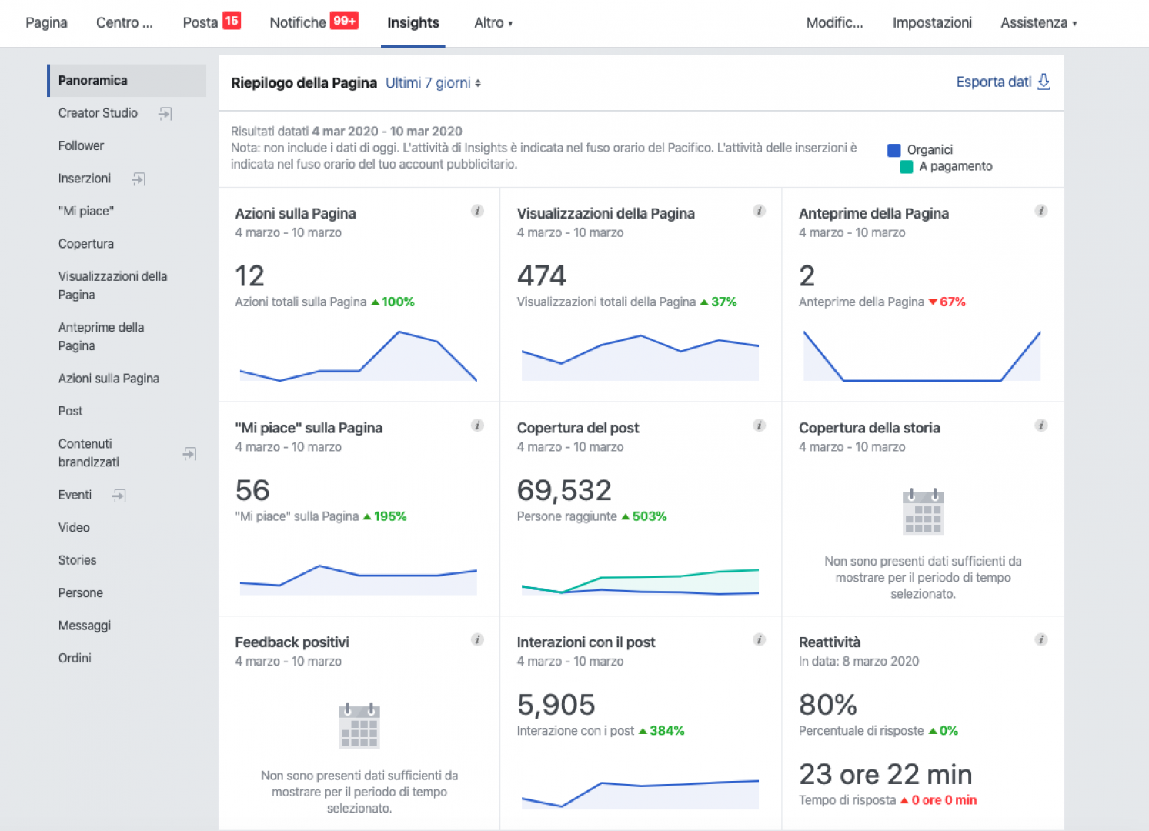Click the download icon next to Esporta dati

[1044, 82]
